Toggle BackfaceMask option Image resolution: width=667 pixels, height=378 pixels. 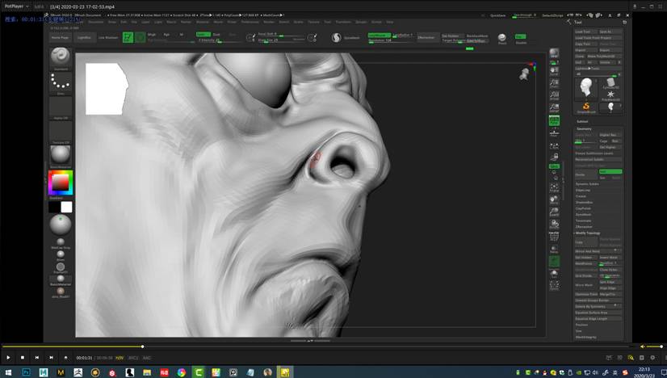(x=477, y=36)
